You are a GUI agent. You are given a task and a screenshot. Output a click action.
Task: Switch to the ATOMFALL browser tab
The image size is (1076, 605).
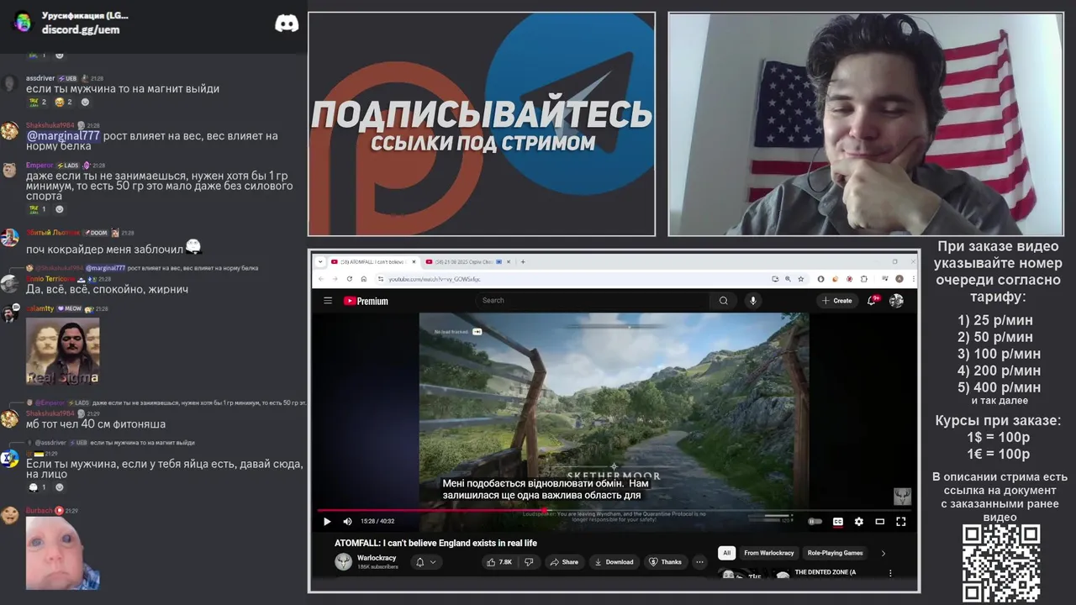point(373,261)
